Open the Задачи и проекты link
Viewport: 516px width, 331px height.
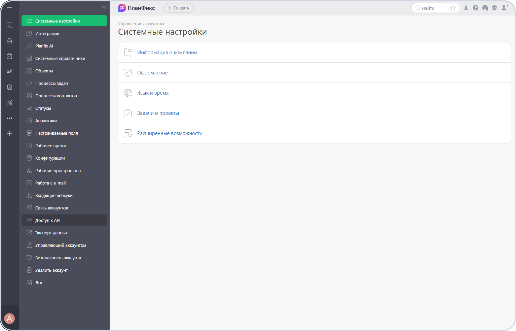[x=158, y=113]
